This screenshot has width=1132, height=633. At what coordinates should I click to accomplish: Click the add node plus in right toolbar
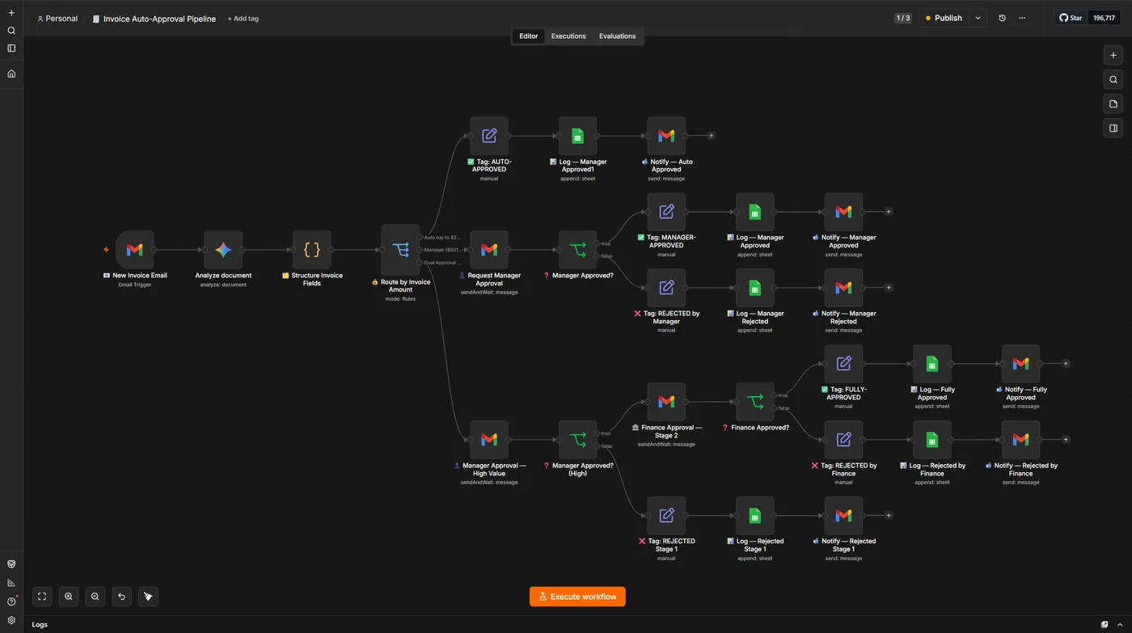(1113, 55)
